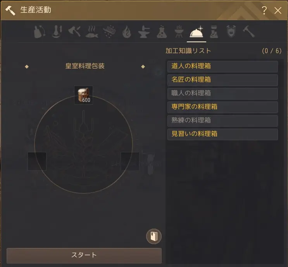Select the grinding mortar tab icon

(57, 32)
